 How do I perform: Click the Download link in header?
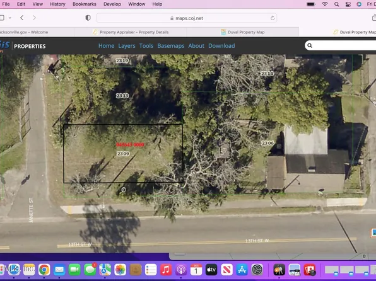point(221,46)
